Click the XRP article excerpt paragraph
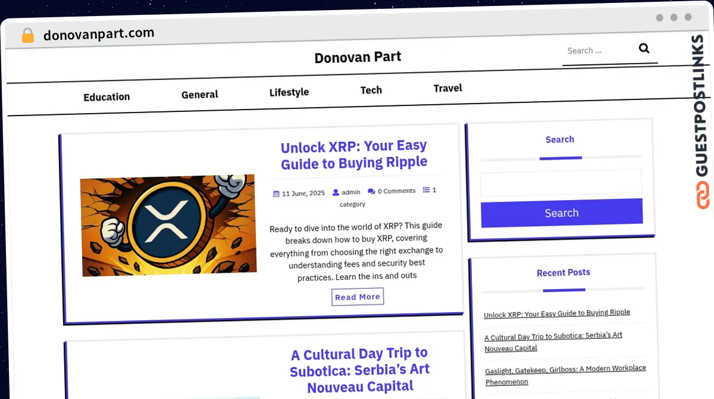Viewport: 714px width, 399px height. (x=356, y=251)
